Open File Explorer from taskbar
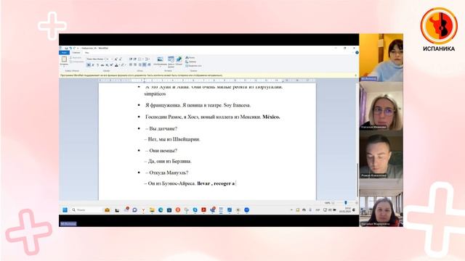The height and width of the screenshot is (261, 465). tap(152, 210)
